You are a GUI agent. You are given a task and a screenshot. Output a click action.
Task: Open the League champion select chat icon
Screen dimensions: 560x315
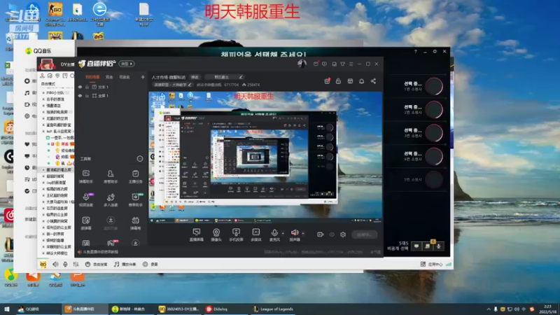click(416, 246)
